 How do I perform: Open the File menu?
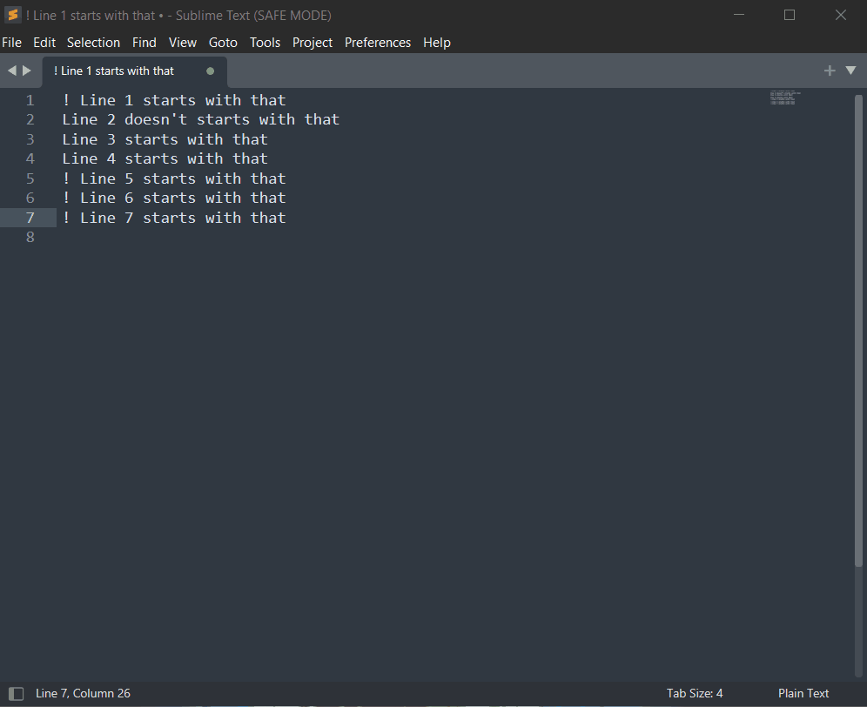point(12,43)
